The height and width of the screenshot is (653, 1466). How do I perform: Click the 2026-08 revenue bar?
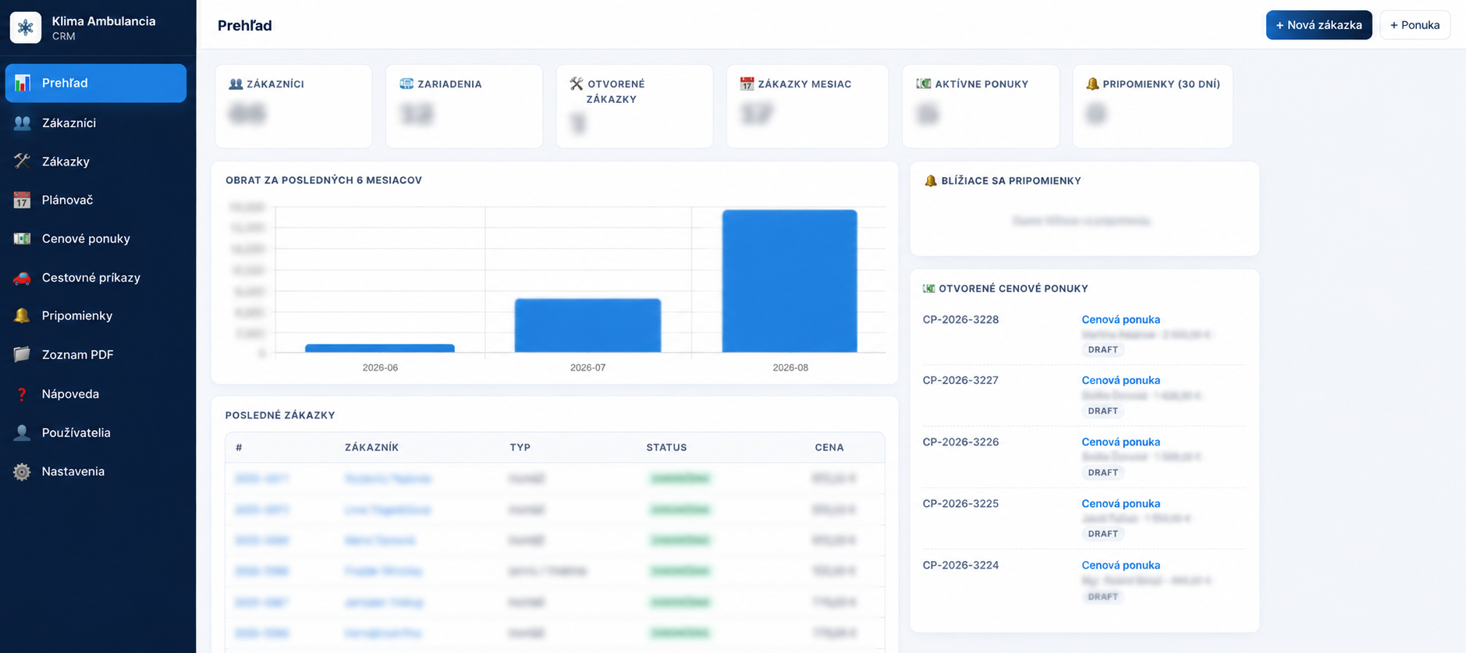pos(790,281)
